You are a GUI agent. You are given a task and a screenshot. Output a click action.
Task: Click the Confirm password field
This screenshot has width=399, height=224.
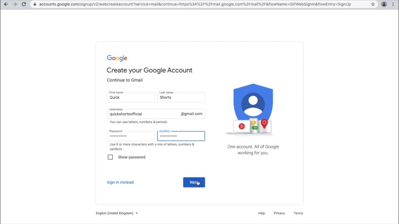coord(181,136)
